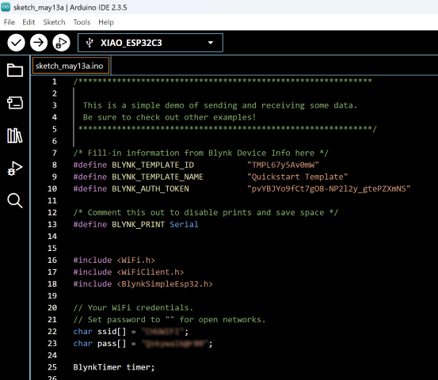438x380 pixels.
Task: Click the "Comment this out" comment line
Action: click(206, 212)
